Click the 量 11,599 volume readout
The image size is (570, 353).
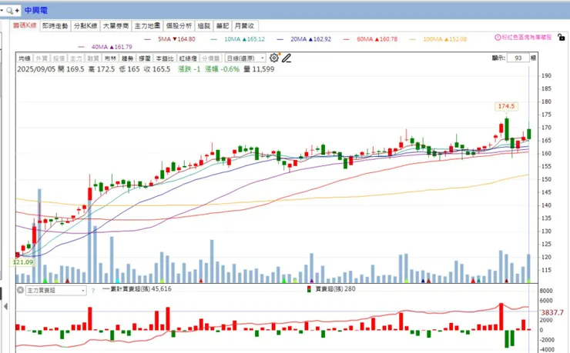point(259,69)
